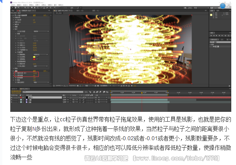Select the Zoom magnifier tool
This screenshot has height=165, width=236.
19,7
